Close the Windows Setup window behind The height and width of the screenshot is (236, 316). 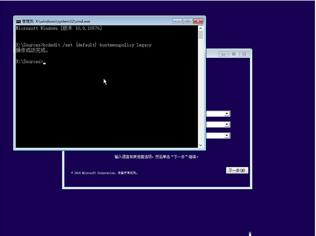point(245,54)
